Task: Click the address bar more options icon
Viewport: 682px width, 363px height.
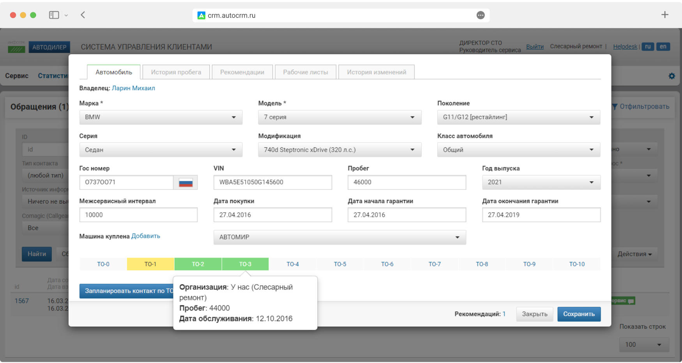Action: coord(481,15)
